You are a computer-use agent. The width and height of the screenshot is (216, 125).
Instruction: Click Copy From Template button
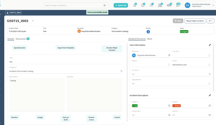point(66,48)
